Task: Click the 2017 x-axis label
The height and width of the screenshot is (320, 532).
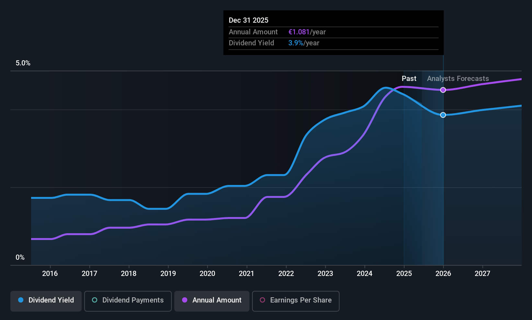Action: pyautogui.click(x=89, y=274)
